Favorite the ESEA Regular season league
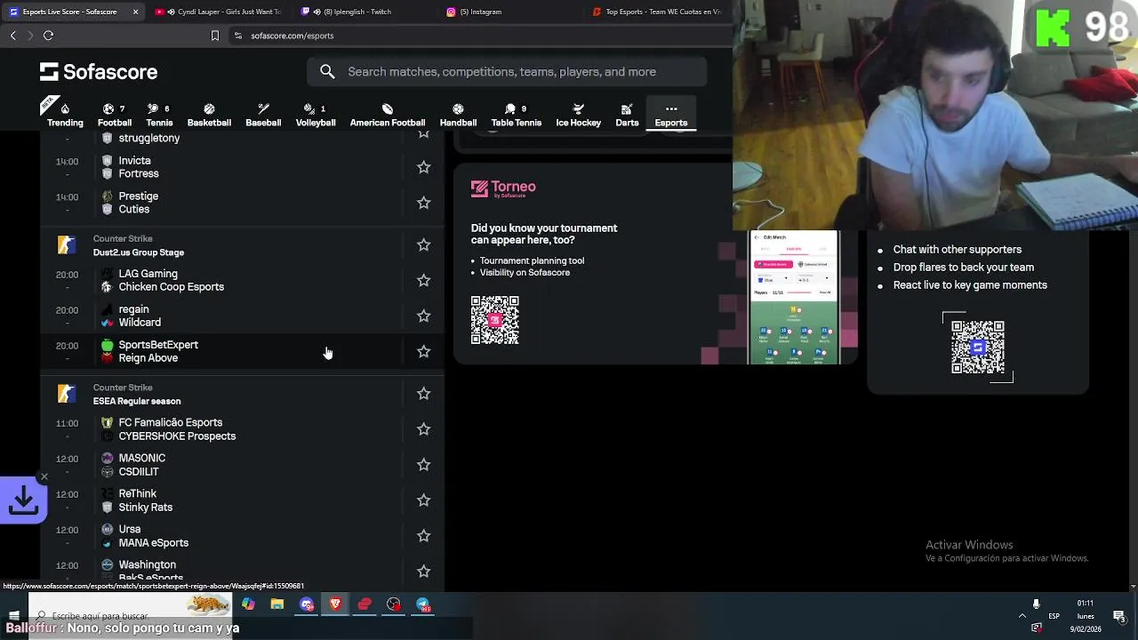The height and width of the screenshot is (640, 1138). 423,393
